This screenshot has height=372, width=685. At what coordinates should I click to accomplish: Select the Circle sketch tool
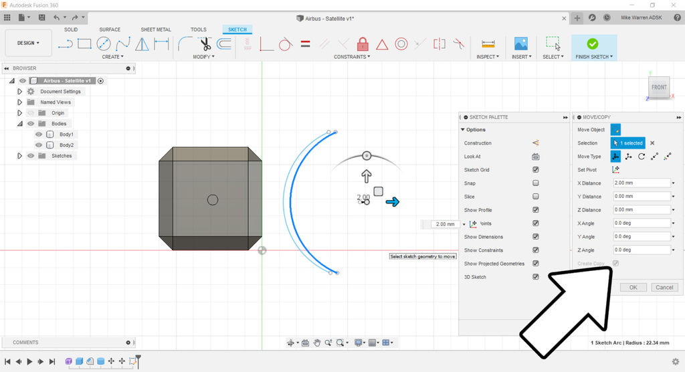click(x=104, y=43)
